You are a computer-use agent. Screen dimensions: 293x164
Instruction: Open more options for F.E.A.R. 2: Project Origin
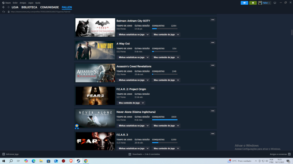213,88
